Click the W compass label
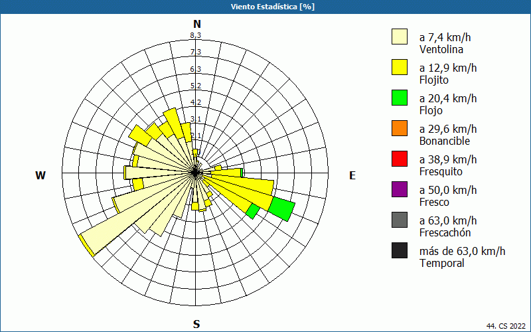Viewport: 531px width, 332px height. point(40,175)
